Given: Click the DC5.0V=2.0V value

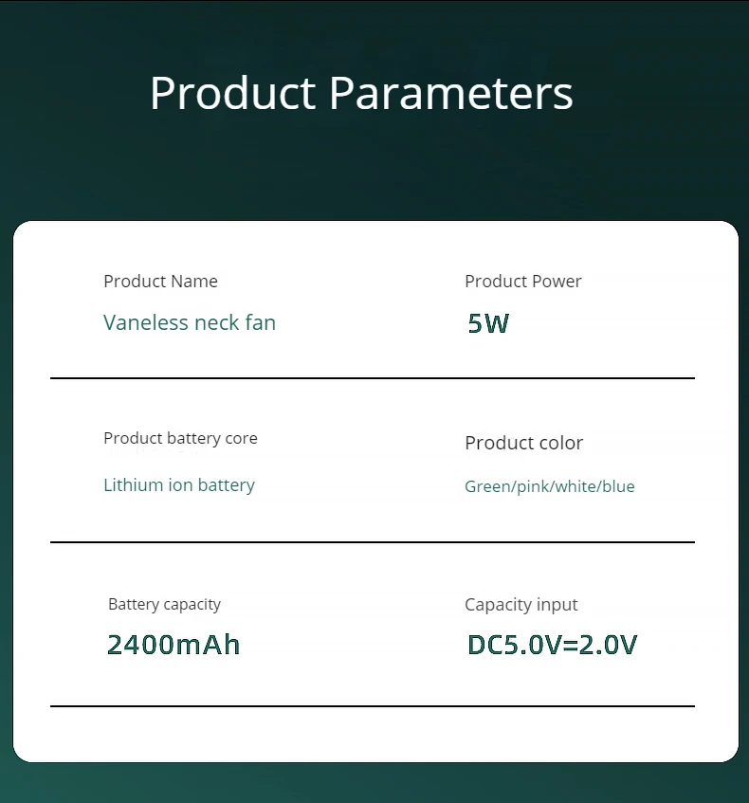Looking at the screenshot, I should pyautogui.click(x=552, y=645).
